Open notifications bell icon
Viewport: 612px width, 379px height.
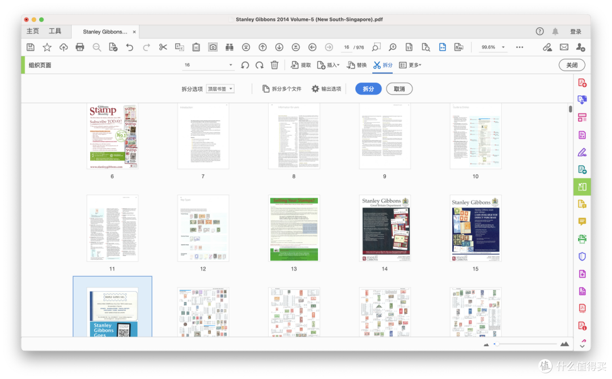click(x=555, y=32)
